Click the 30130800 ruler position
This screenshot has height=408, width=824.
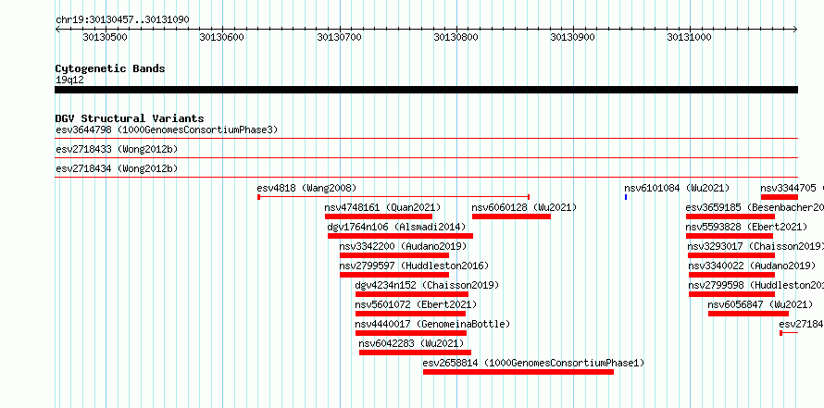point(456,37)
